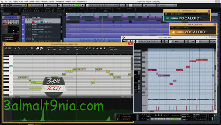
Task: Open the File menu
Action: [x=6, y=2]
